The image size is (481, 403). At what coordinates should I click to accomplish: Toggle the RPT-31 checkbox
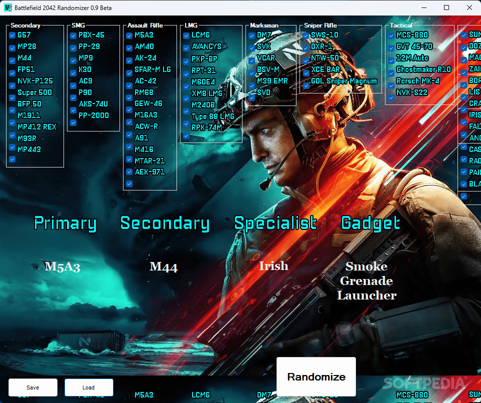tap(186, 74)
